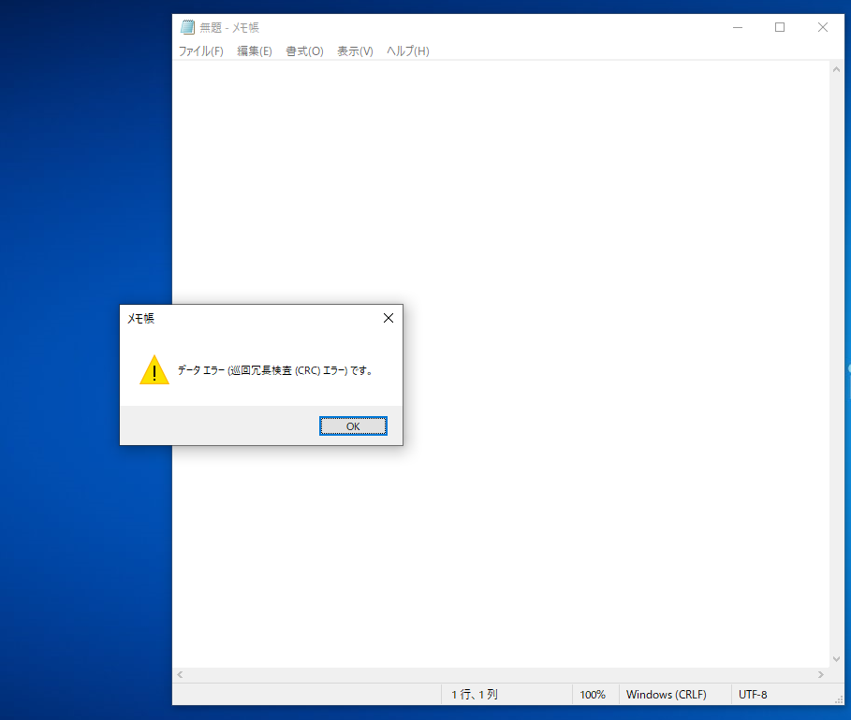Open the ファイル(F) menu

[x=200, y=51]
